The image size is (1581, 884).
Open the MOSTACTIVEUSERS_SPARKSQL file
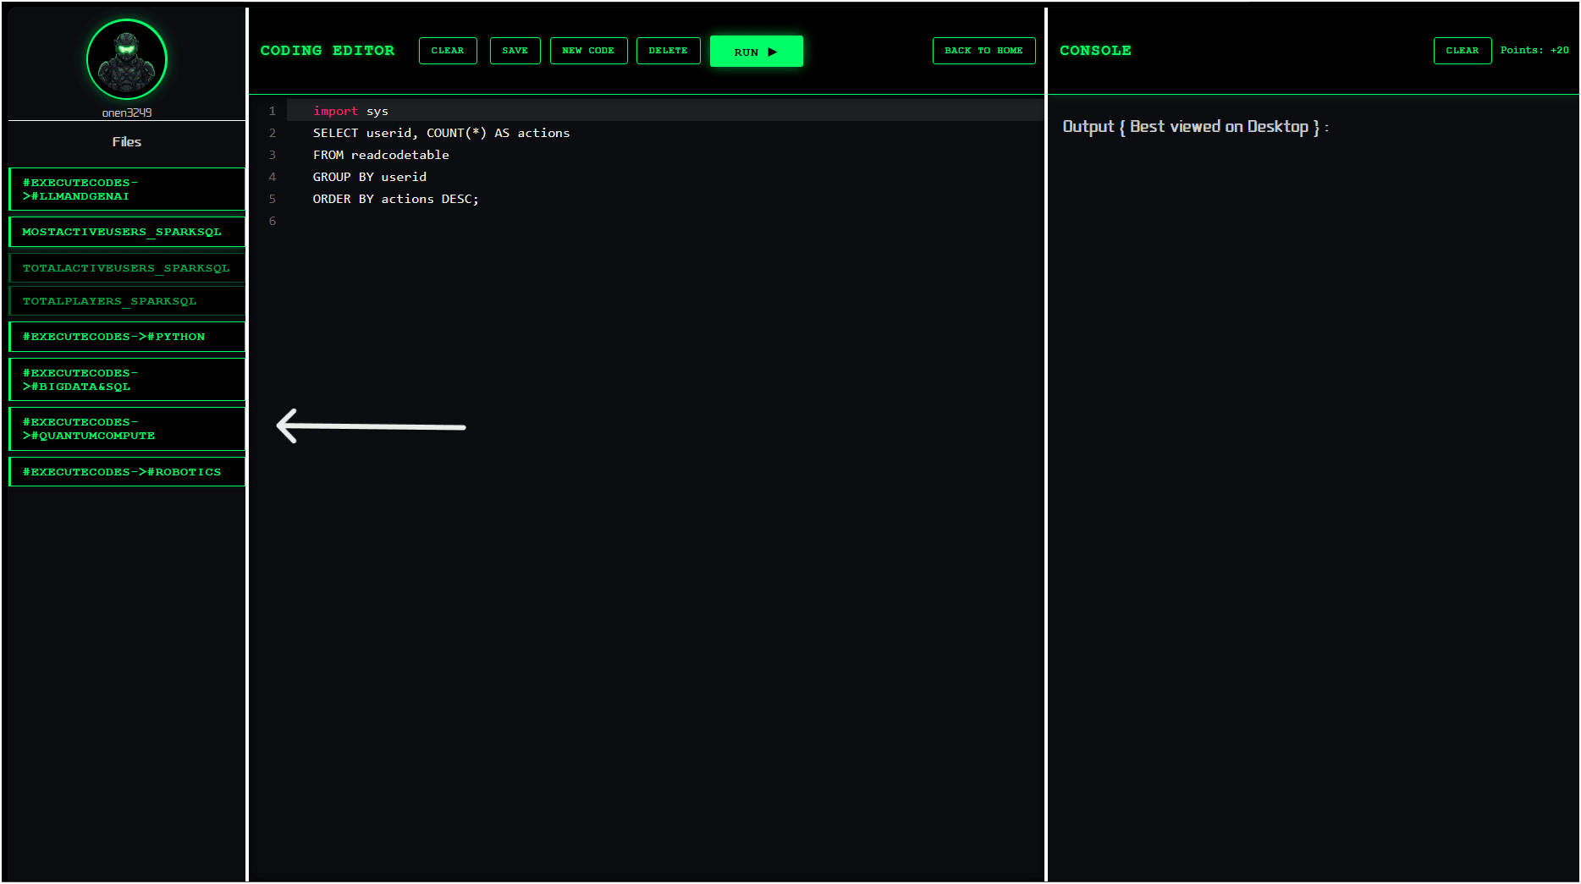tap(127, 232)
